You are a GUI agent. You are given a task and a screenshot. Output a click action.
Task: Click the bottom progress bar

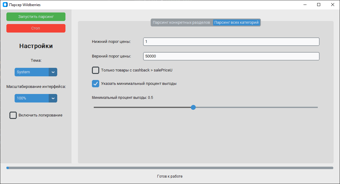pos(170,168)
